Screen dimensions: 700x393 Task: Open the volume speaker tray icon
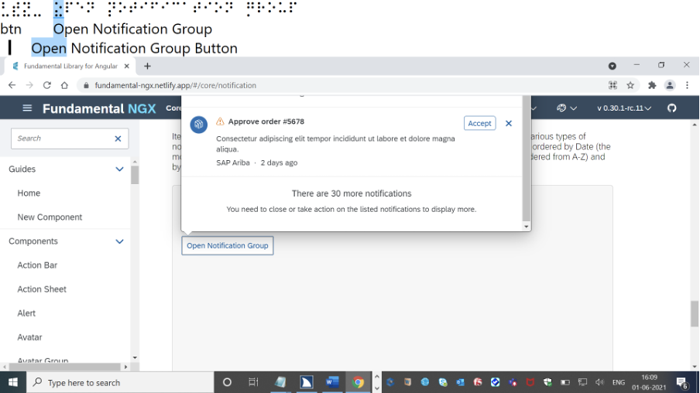[599, 382]
